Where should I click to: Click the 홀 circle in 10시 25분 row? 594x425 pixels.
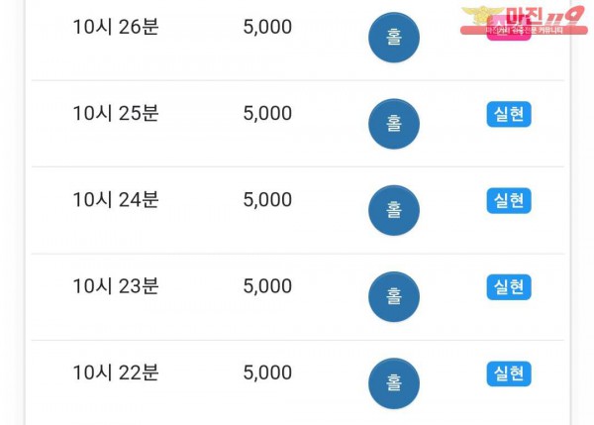coord(394,124)
